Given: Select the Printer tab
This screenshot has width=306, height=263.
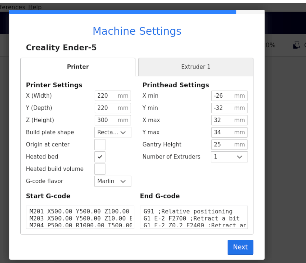Looking at the screenshot, I should click(x=78, y=67).
